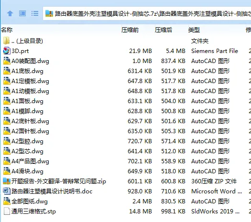
Task: Select the A2型芯.dwg file icon
Action: 7,151
